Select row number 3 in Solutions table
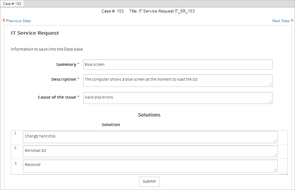Viewport: 295px width, 190px height. coord(16,163)
